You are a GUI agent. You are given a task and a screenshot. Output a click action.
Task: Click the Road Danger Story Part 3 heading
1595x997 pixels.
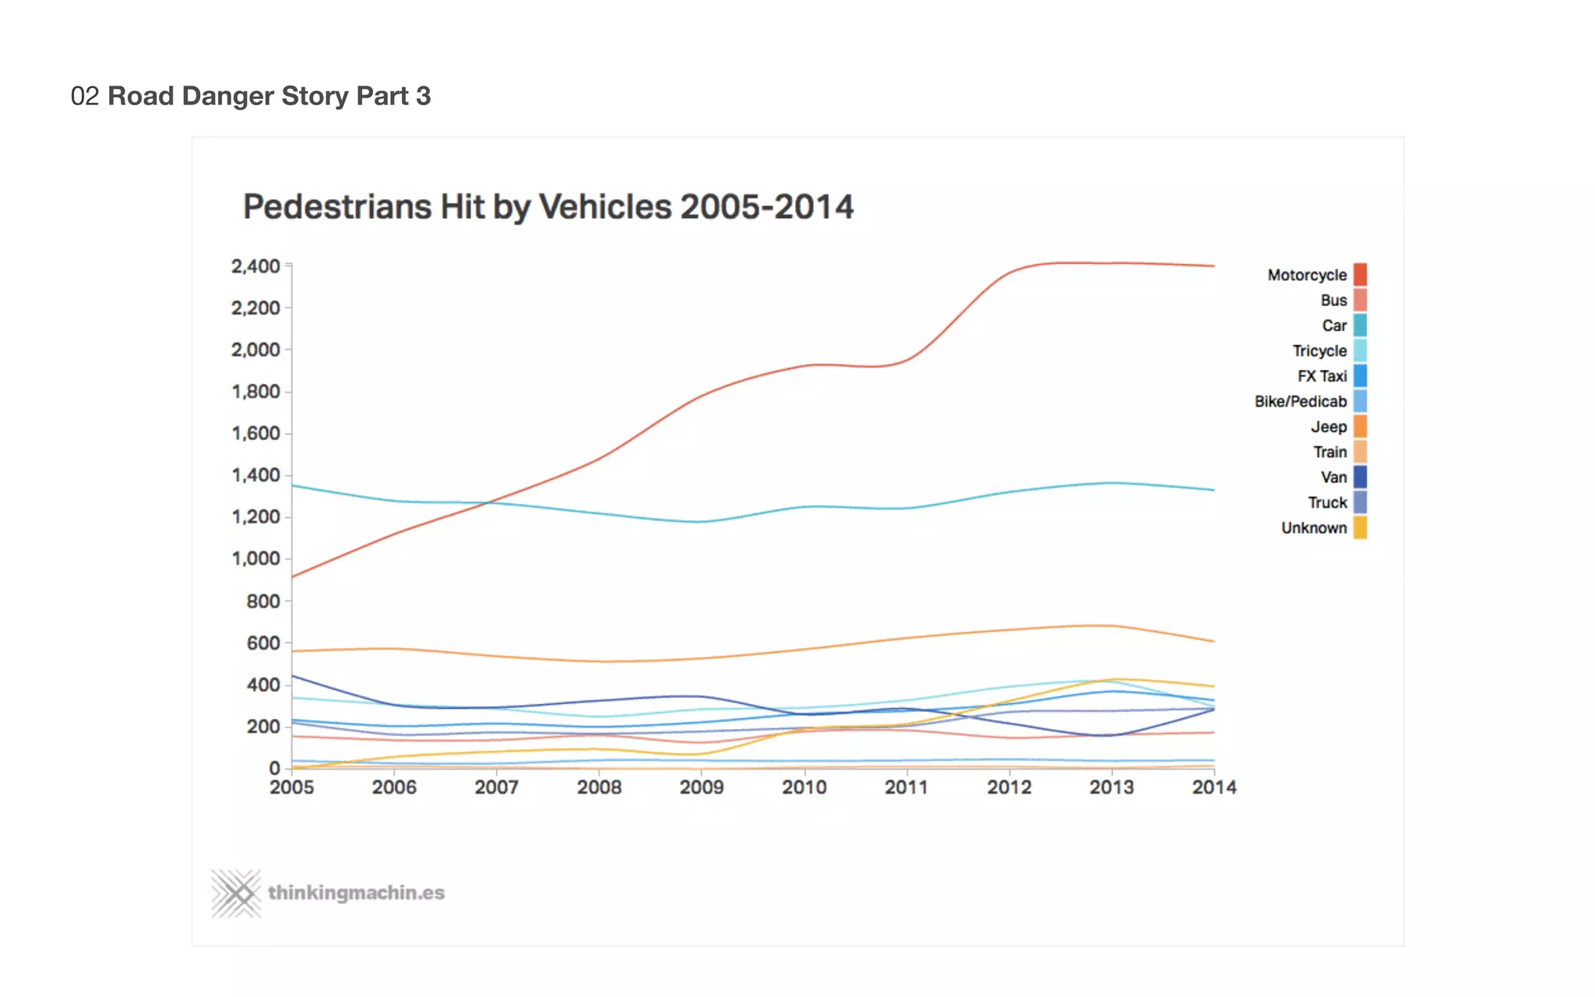pyautogui.click(x=269, y=96)
